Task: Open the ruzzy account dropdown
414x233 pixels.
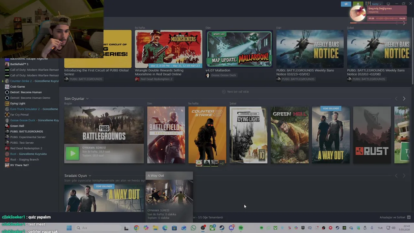Action: [x=376, y=4]
